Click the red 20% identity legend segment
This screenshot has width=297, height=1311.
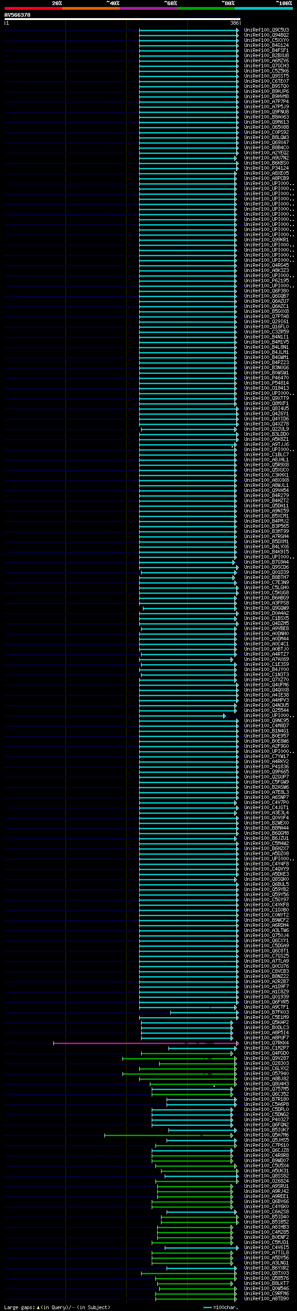[33, 8]
